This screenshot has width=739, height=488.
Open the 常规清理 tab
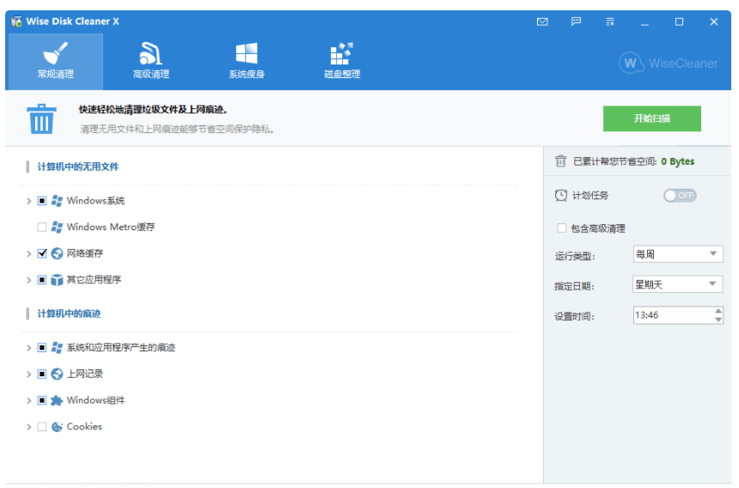pyautogui.click(x=56, y=61)
